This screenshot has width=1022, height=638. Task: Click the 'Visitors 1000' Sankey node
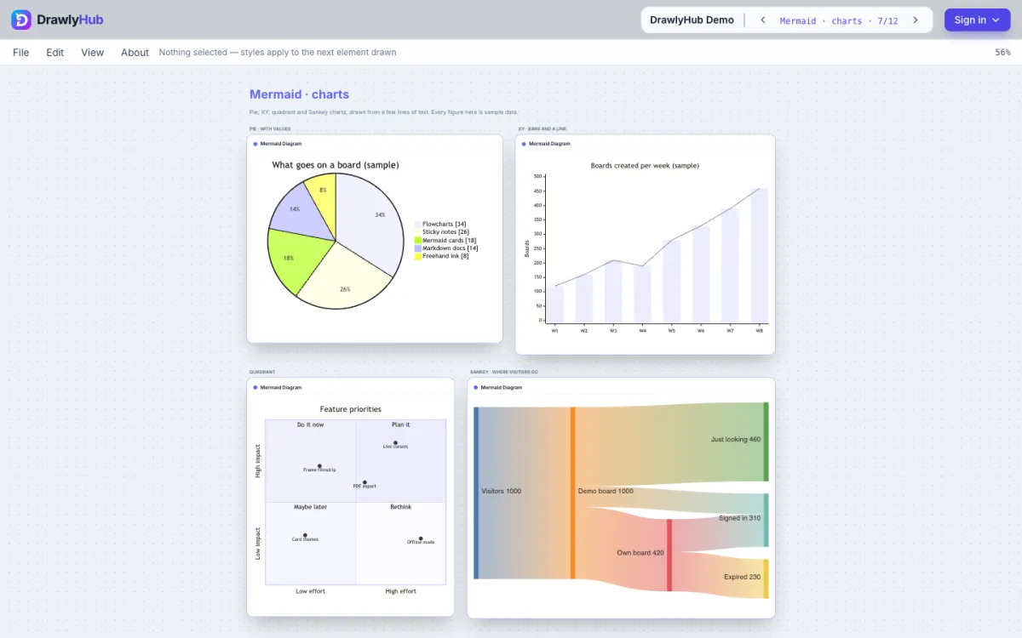(476, 493)
